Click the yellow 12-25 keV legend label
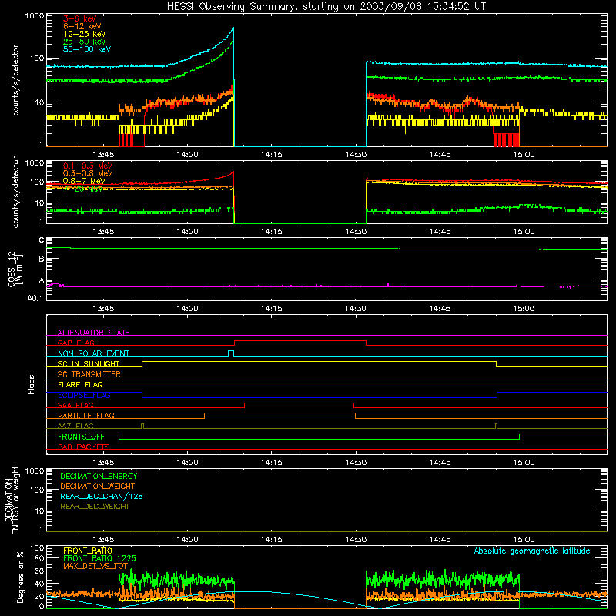616x616 pixels. (x=85, y=34)
